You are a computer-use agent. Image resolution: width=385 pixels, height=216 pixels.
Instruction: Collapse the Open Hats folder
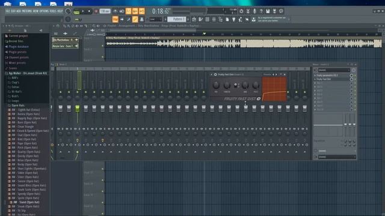click(18, 106)
